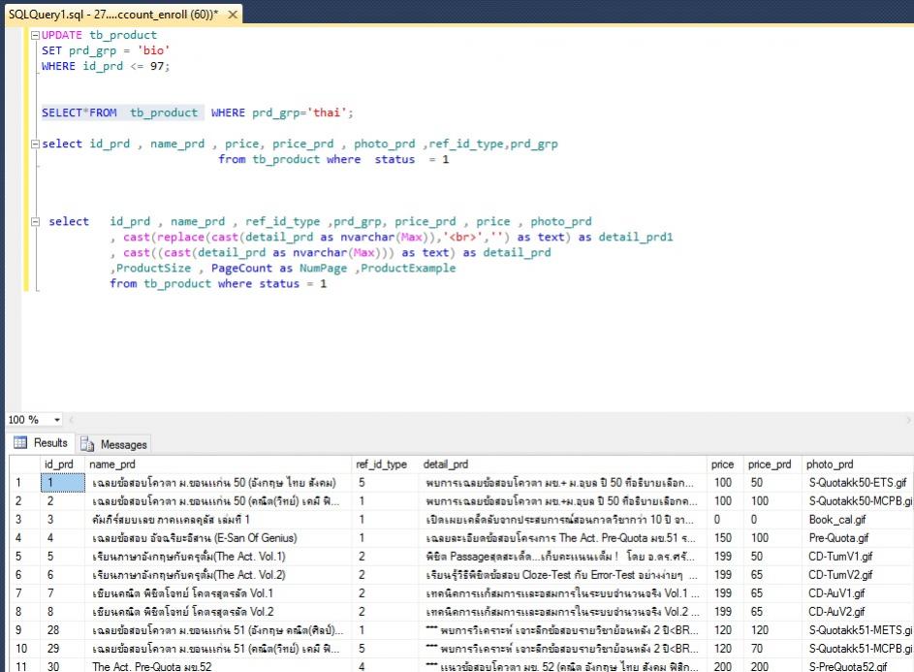Open the 100 % zoom dropdown
914x672 pixels.
click(57, 420)
